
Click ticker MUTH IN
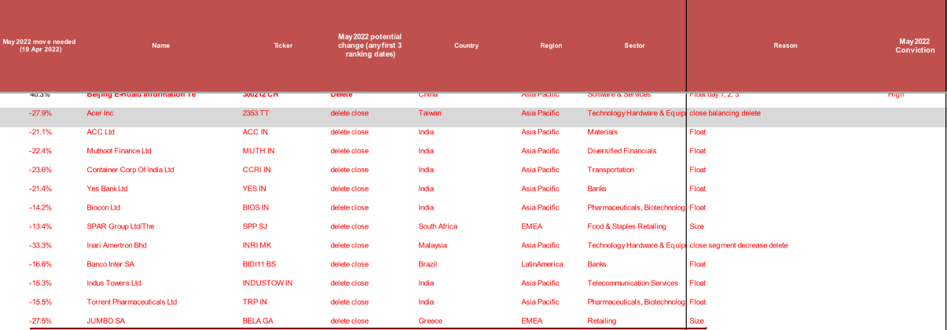point(259,151)
